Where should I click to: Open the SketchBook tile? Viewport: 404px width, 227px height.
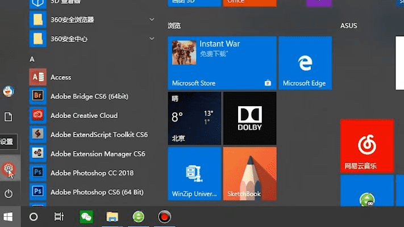249,174
